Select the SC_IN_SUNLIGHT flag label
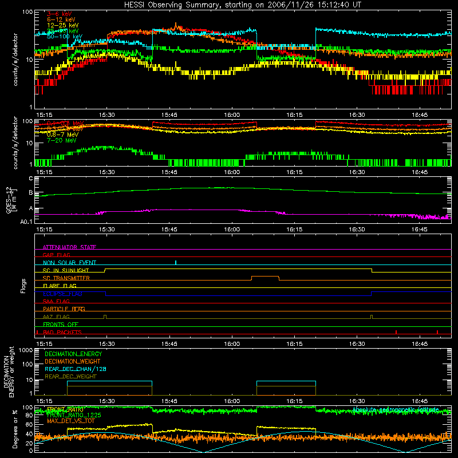Screen dimensions: 458x458 pyautogui.click(x=66, y=270)
